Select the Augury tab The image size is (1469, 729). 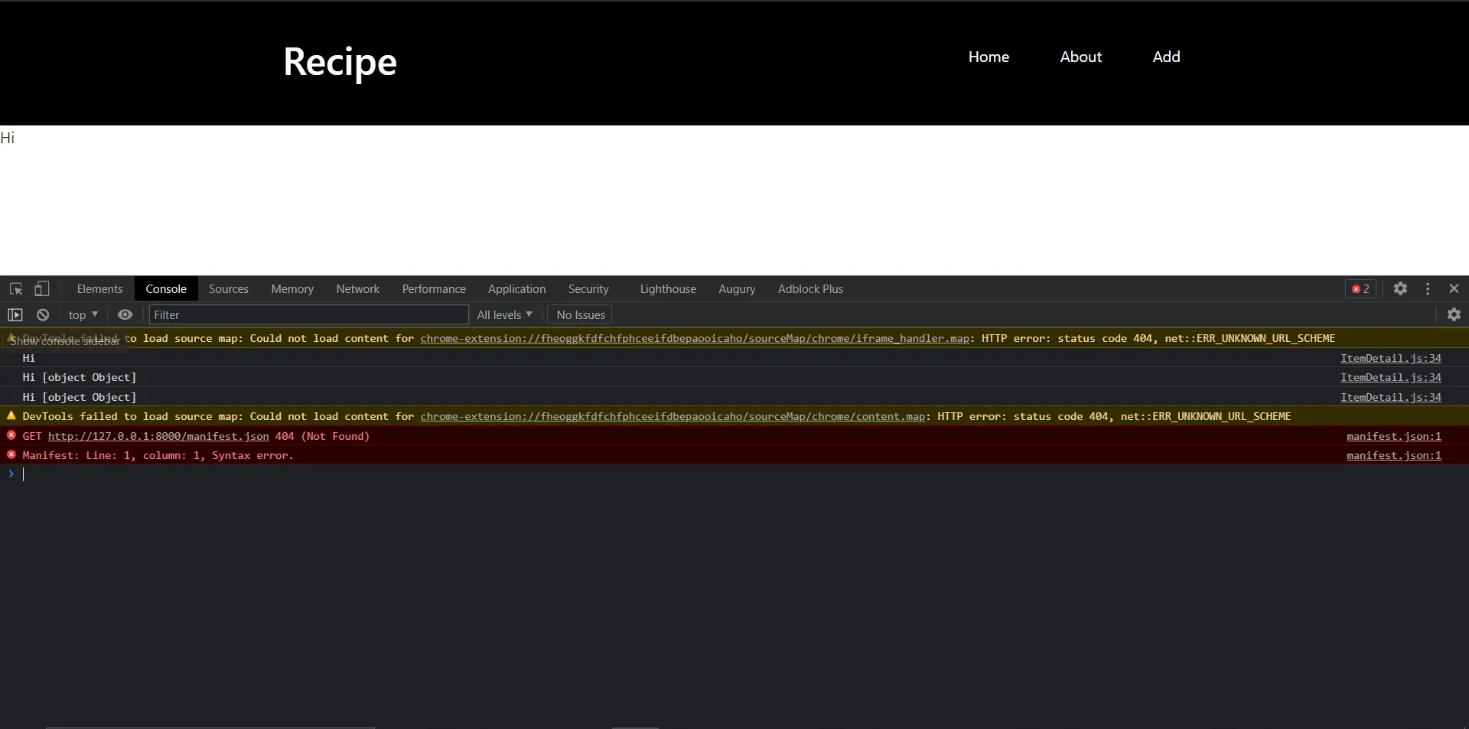737,289
